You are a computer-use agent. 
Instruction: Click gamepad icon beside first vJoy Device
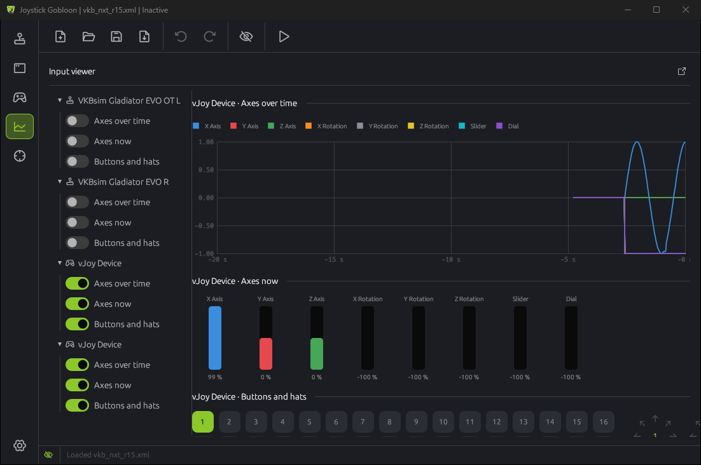(x=70, y=263)
